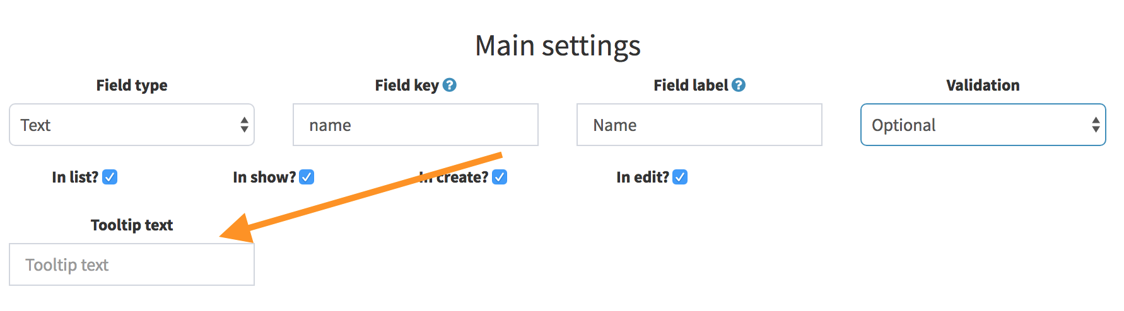
Task: Focus the Field label input containing Name
Action: 700,125
